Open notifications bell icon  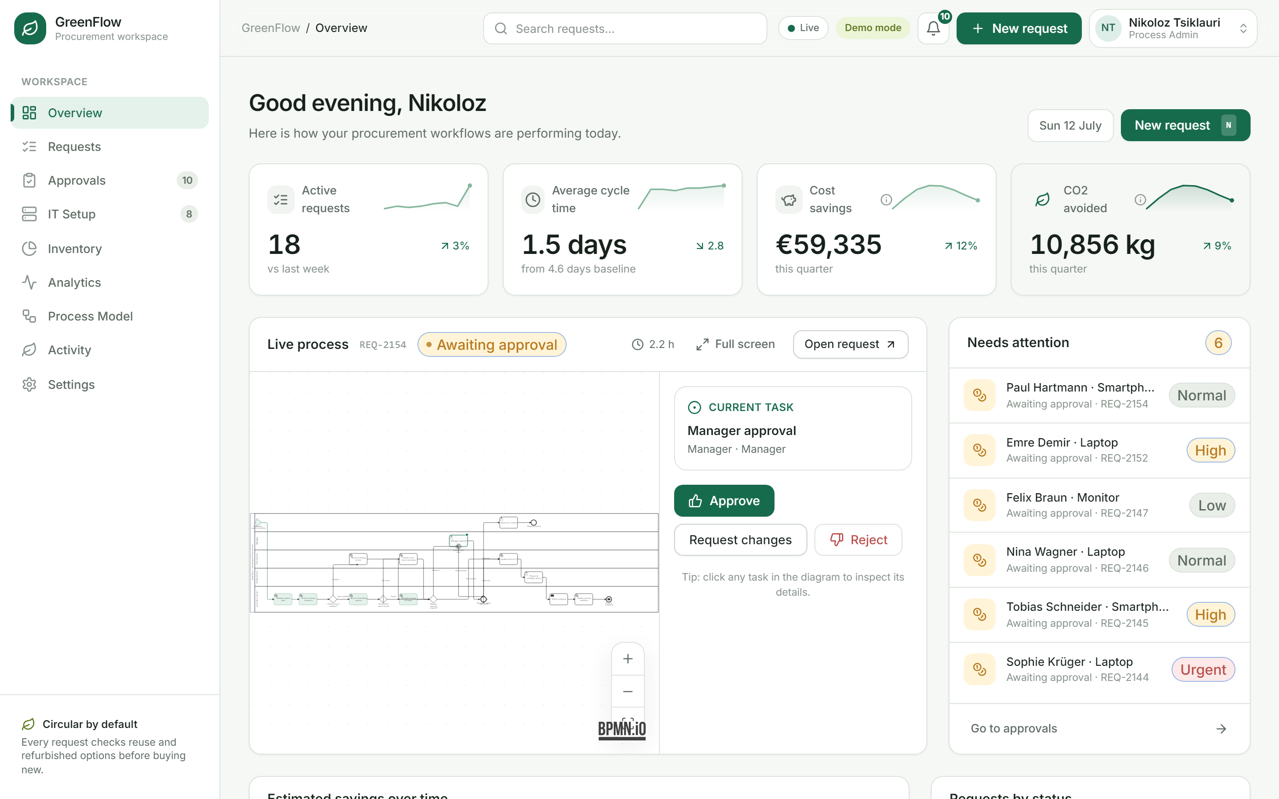click(x=933, y=28)
